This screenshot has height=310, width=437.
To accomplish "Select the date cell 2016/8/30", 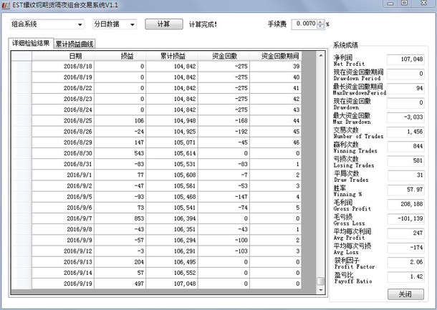I will click(x=63, y=153).
